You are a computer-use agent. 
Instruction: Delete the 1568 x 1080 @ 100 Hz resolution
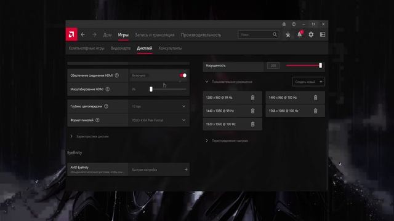[316, 110]
